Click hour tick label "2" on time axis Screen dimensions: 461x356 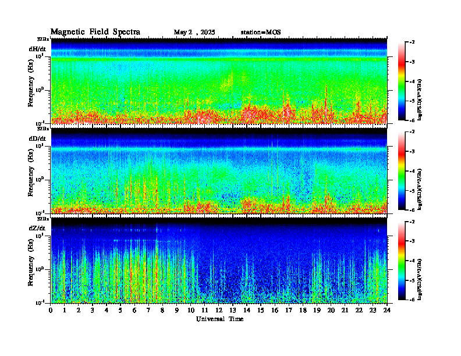[79, 311]
